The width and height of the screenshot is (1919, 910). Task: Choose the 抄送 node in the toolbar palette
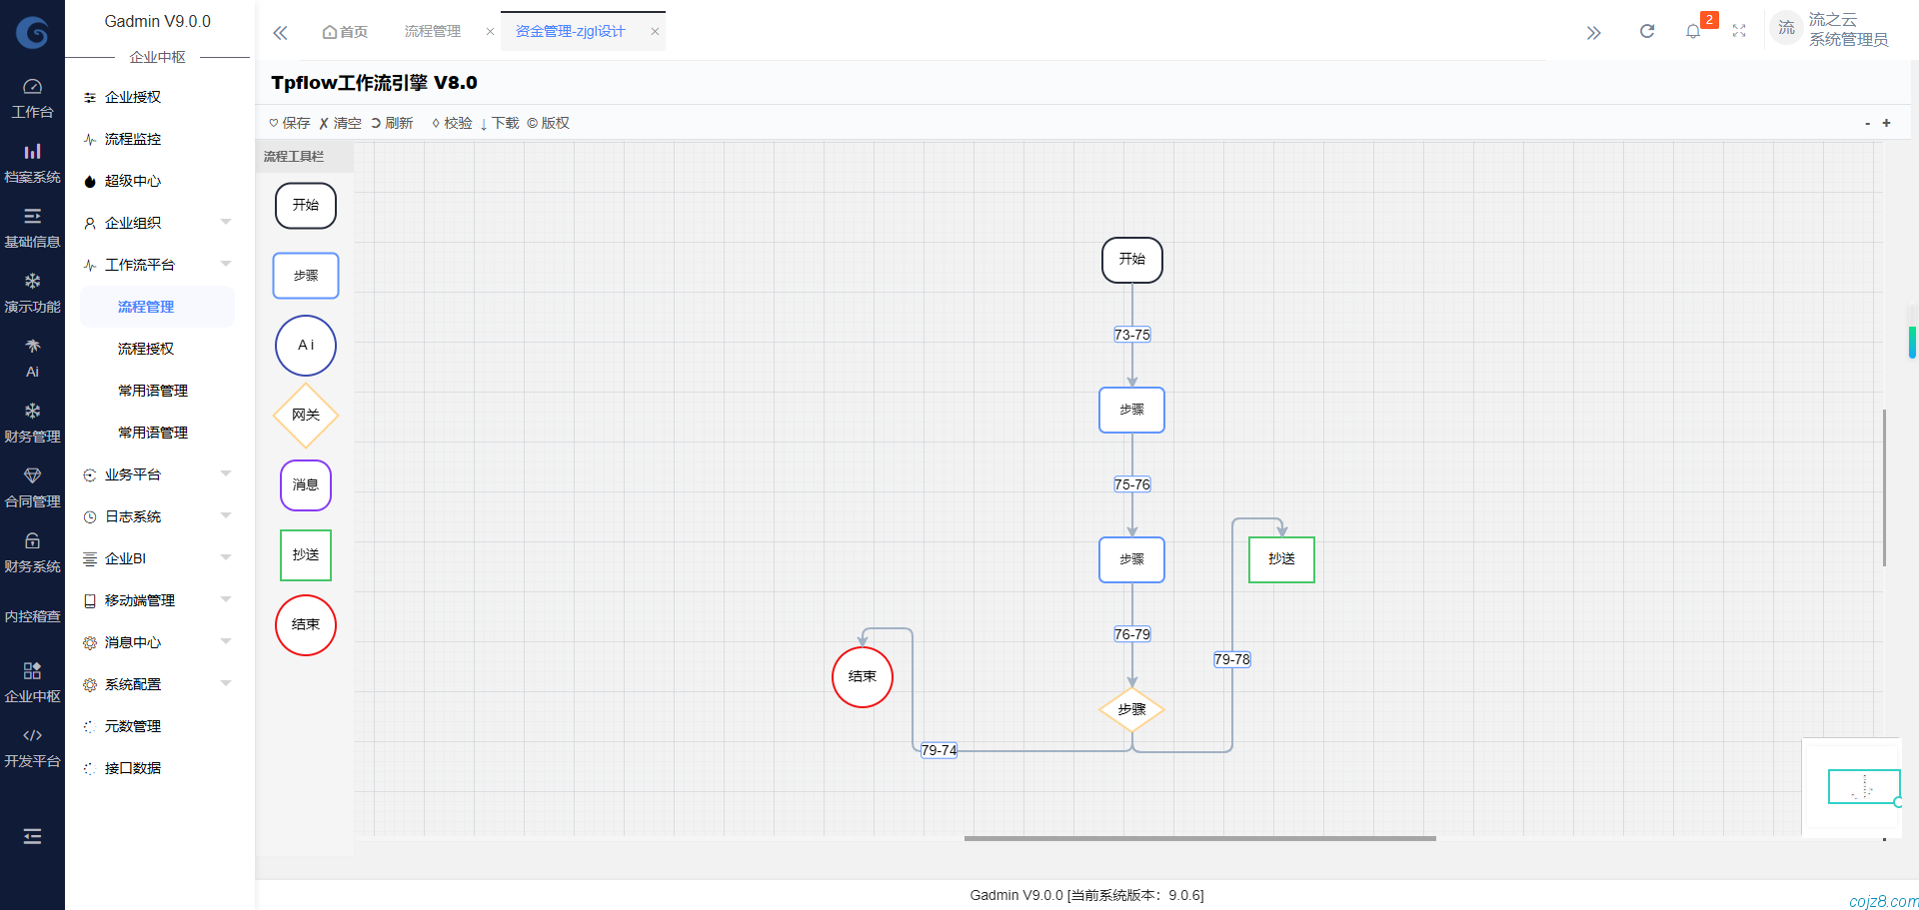306,555
